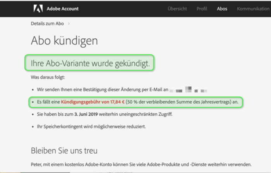Click the red 'Kündigungsgebühr von 17,84 €' text
The width and height of the screenshot is (271, 173).
point(93,102)
